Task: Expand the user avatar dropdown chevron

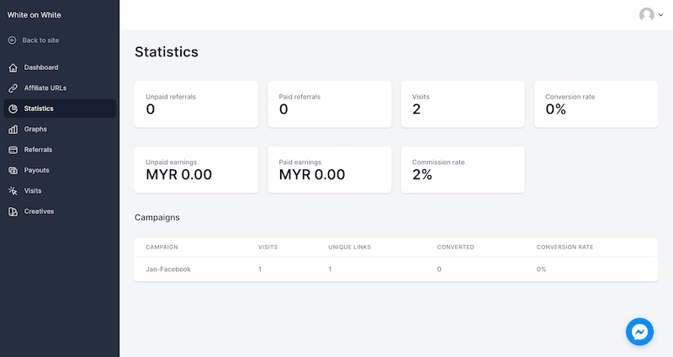Action: click(x=660, y=14)
